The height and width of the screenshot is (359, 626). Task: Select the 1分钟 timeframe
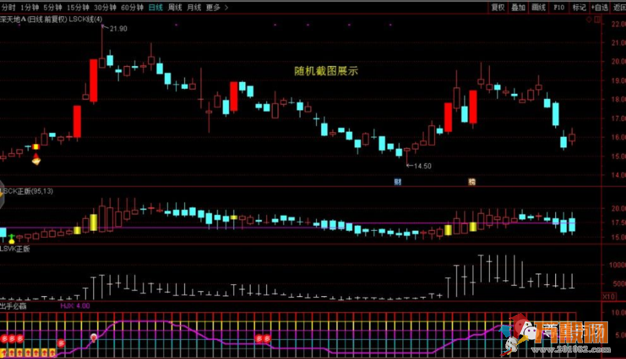pyautogui.click(x=30, y=7)
